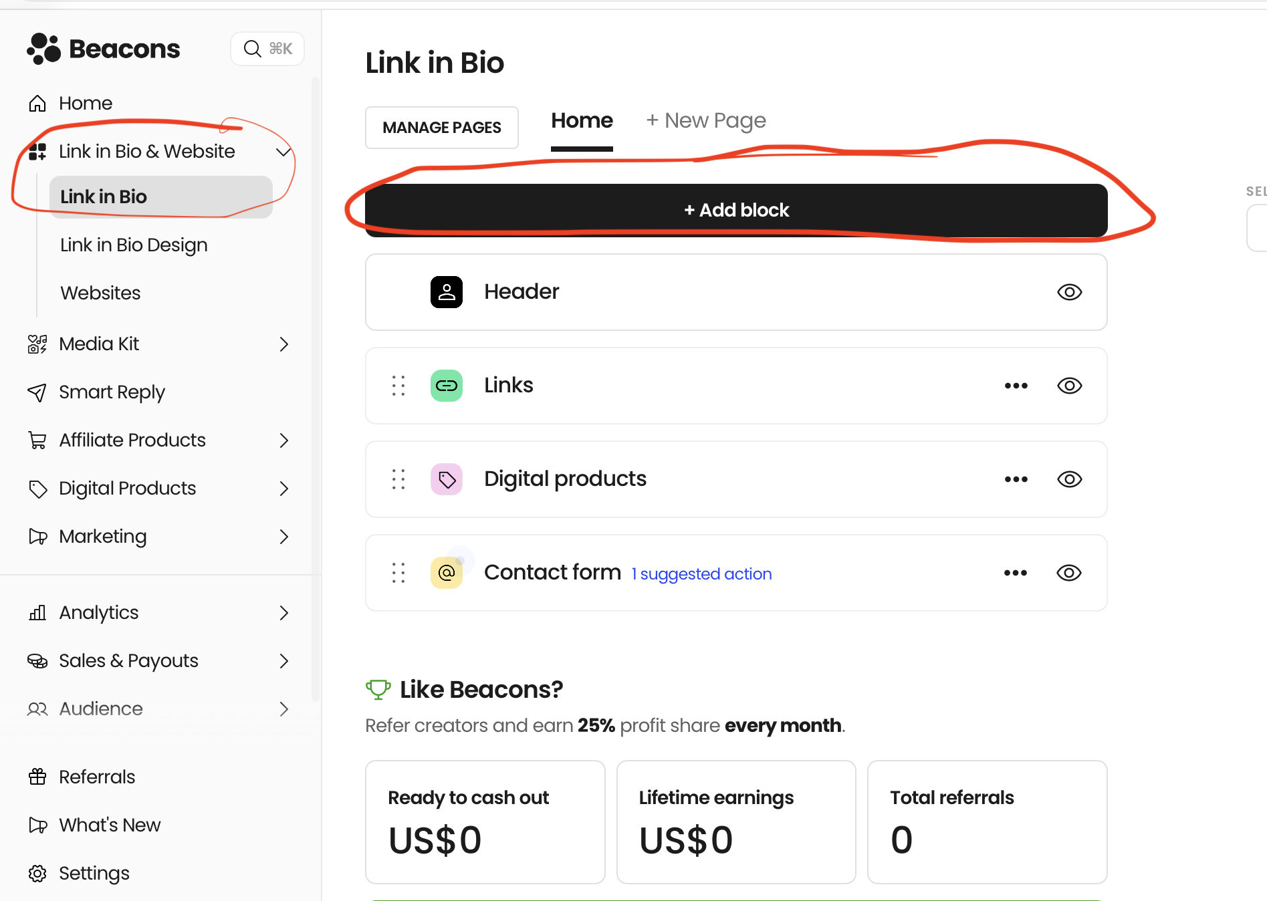This screenshot has width=1267, height=901.
Task: Click the Analytics bar chart icon
Action: (x=37, y=613)
